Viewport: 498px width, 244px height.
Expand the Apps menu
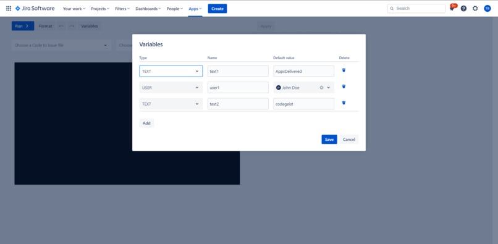point(195,9)
